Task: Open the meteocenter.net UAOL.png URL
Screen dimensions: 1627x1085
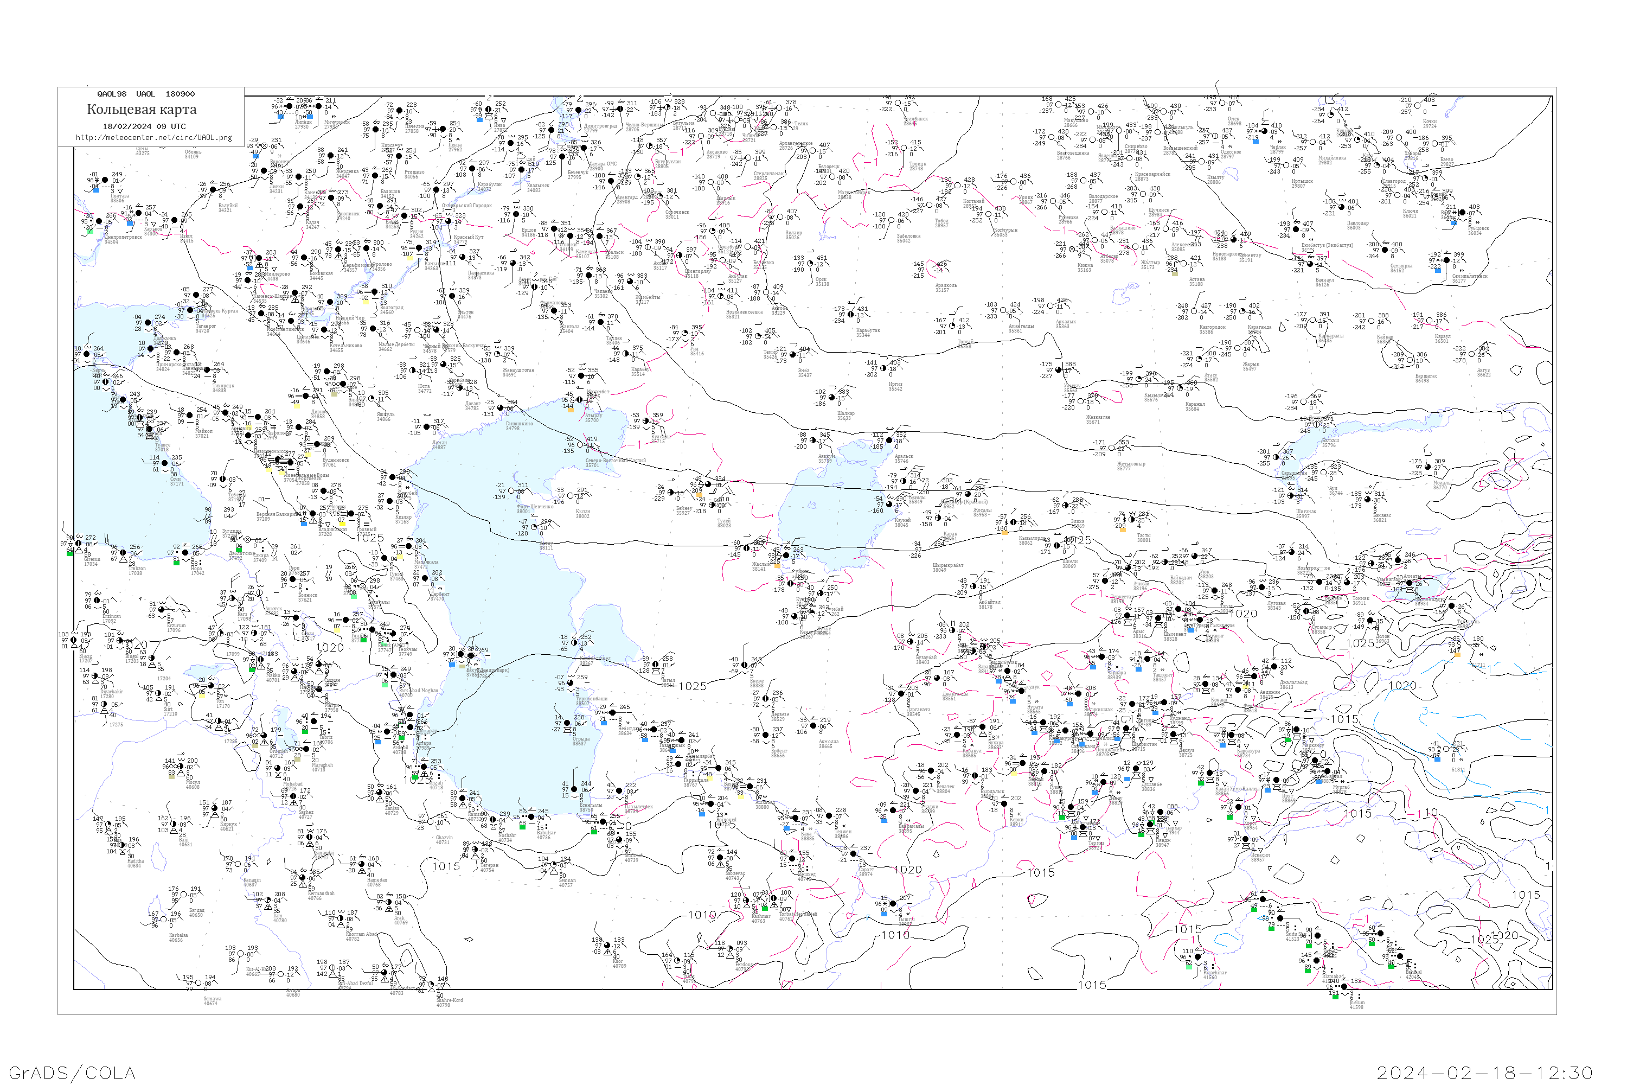Action: click(x=153, y=138)
